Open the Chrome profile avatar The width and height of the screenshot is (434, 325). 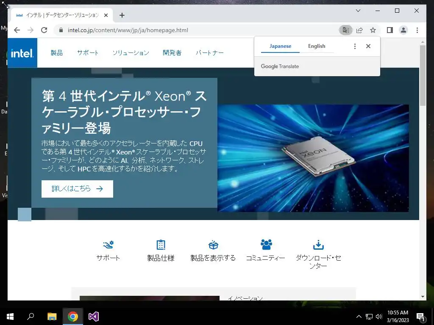tap(403, 30)
